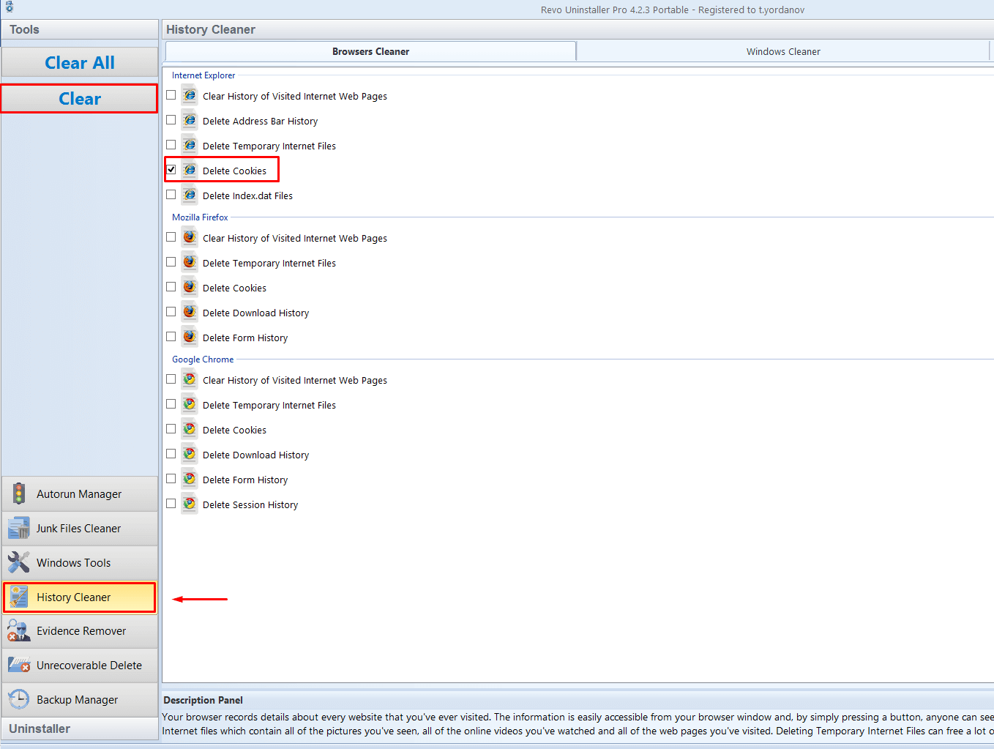Enable Chrome Clear History of Visited Pages checkbox
The image size is (994, 749).
(x=171, y=379)
